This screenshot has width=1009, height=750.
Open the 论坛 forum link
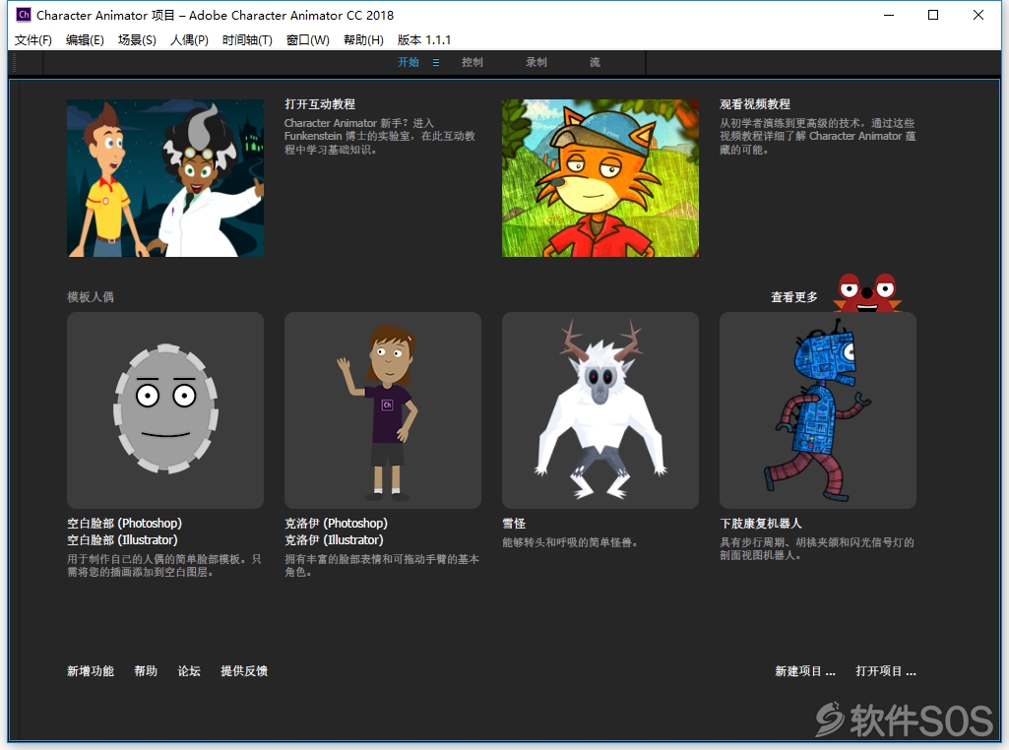coord(189,671)
